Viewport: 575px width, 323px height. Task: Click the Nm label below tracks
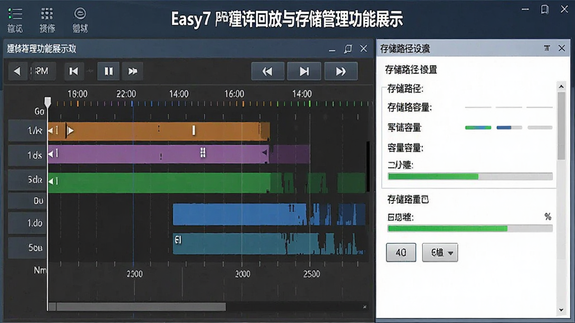(x=40, y=270)
